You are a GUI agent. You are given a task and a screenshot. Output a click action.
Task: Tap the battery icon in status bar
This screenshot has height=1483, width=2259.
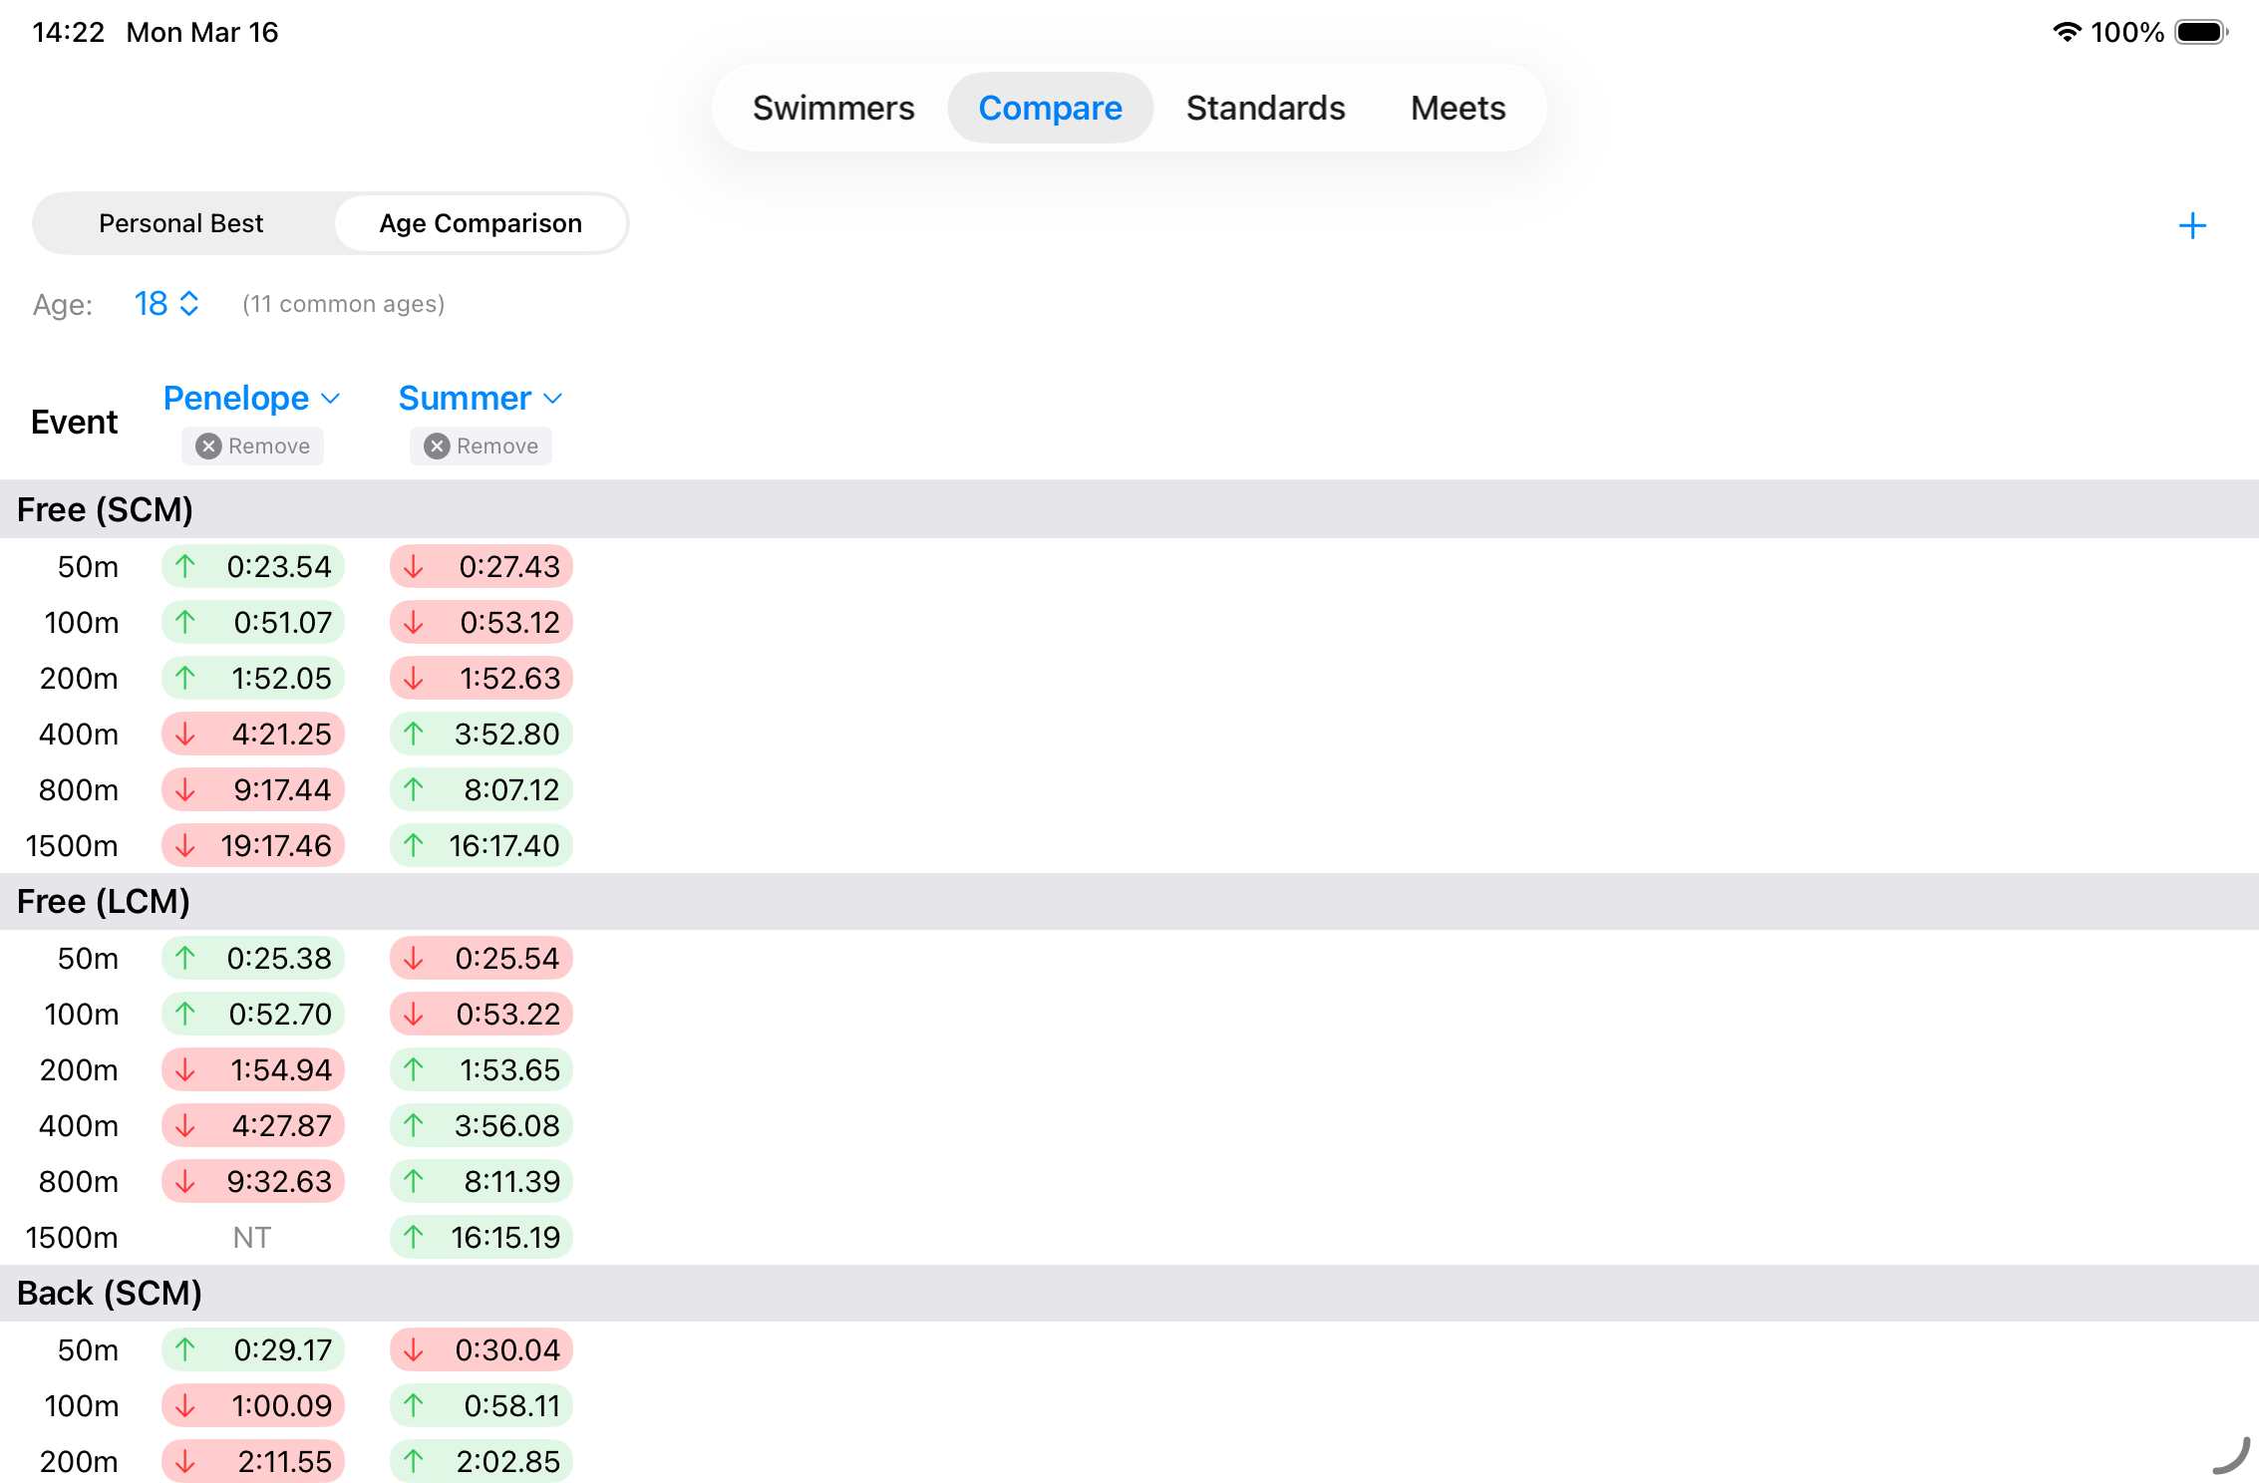point(2199,32)
